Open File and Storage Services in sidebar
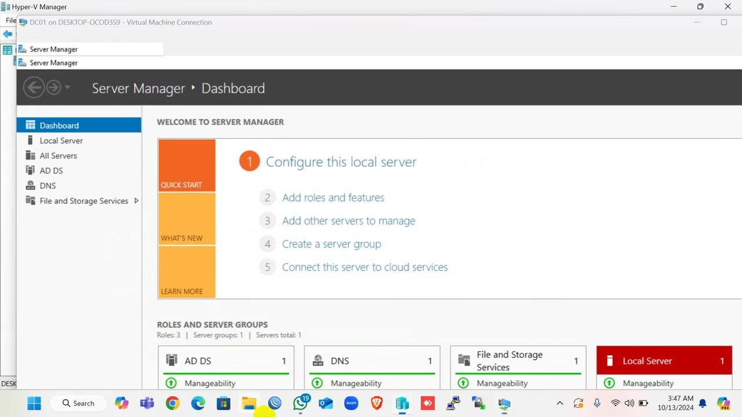 (x=79, y=200)
